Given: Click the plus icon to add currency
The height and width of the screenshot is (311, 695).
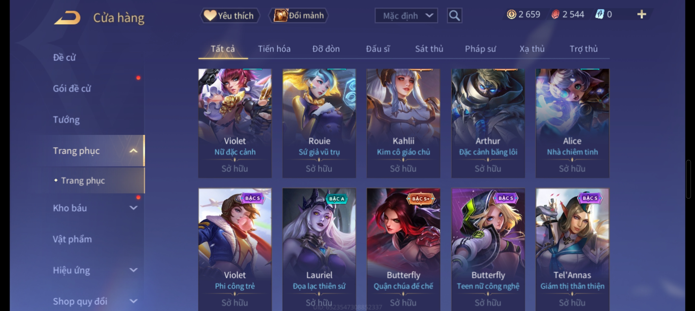Looking at the screenshot, I should [x=641, y=14].
